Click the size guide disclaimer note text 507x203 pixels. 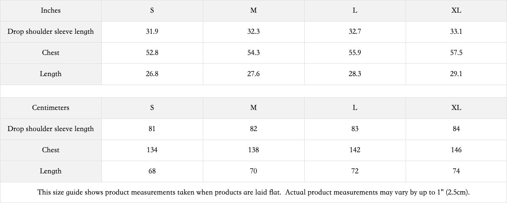253,192
